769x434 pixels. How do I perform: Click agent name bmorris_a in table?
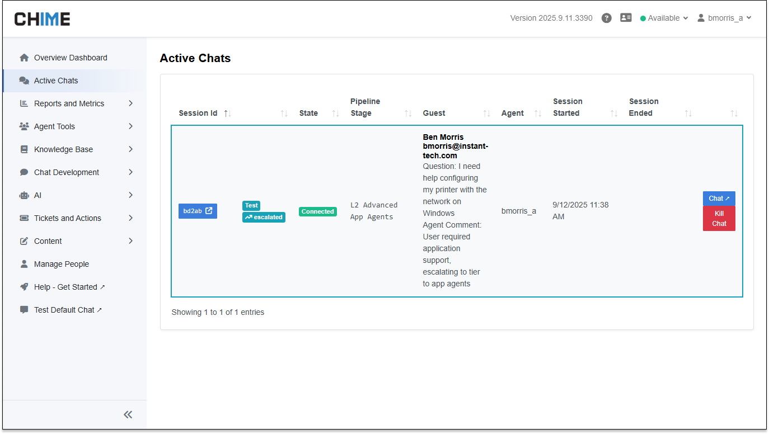tap(519, 211)
